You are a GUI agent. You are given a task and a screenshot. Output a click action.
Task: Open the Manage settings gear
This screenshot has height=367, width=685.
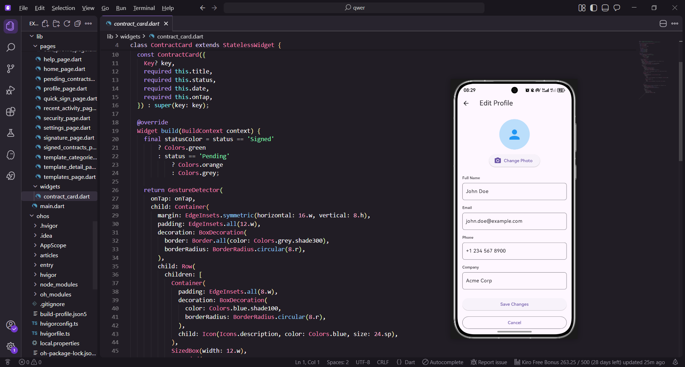[x=11, y=347]
